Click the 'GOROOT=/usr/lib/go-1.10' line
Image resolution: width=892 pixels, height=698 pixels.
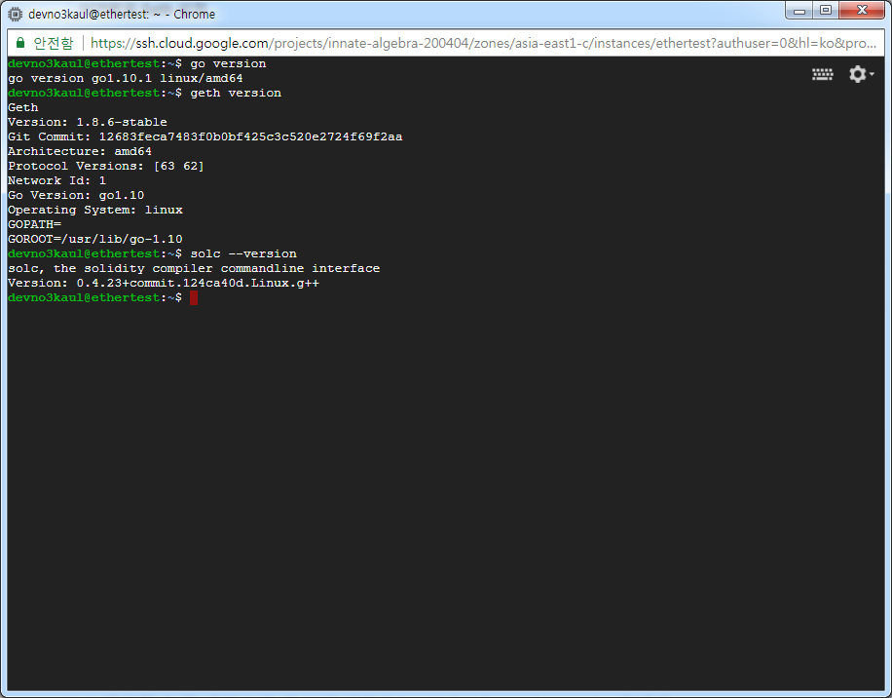tap(95, 239)
